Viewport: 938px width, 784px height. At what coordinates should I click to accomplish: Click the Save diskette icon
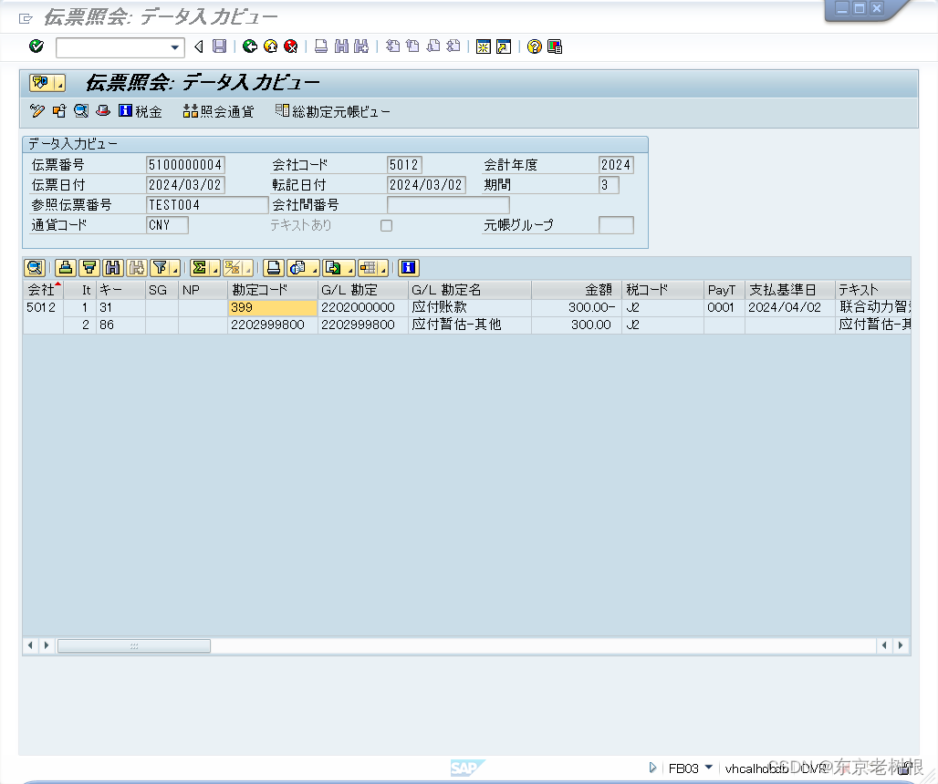tap(220, 46)
